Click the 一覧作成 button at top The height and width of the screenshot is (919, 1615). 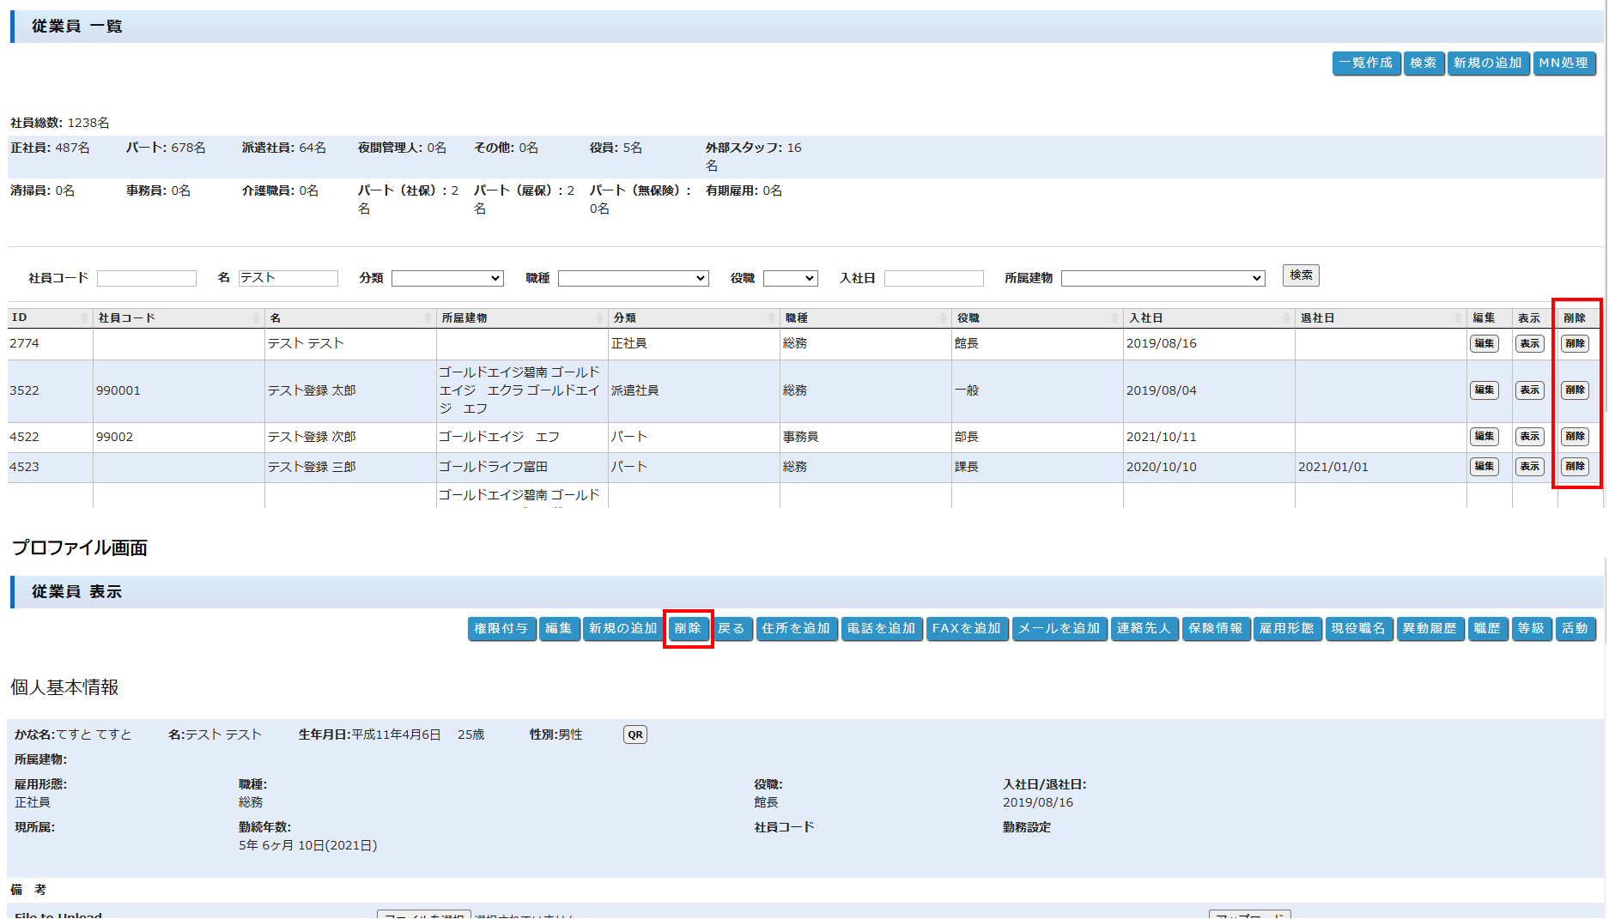coord(1365,63)
